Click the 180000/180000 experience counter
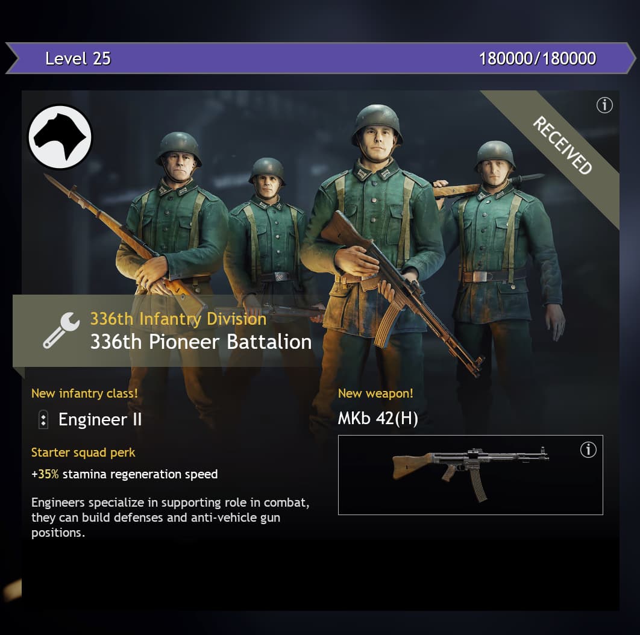Screen dimensions: 640x635 [x=537, y=58]
